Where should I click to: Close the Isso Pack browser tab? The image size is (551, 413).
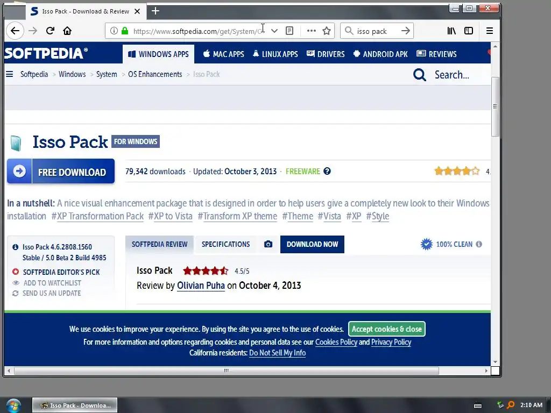click(x=137, y=11)
